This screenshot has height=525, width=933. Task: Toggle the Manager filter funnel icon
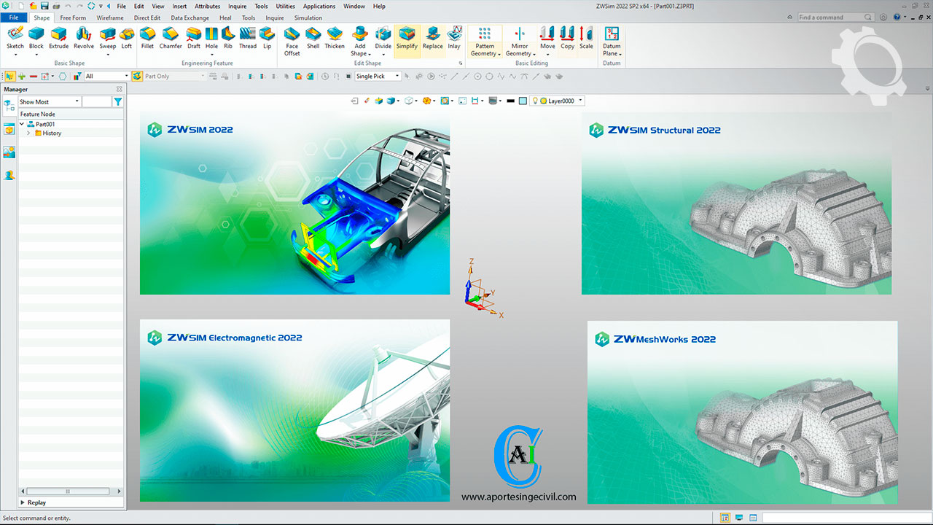click(118, 102)
